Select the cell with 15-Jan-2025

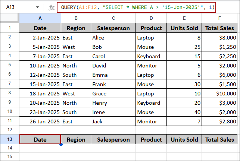coord(40,84)
